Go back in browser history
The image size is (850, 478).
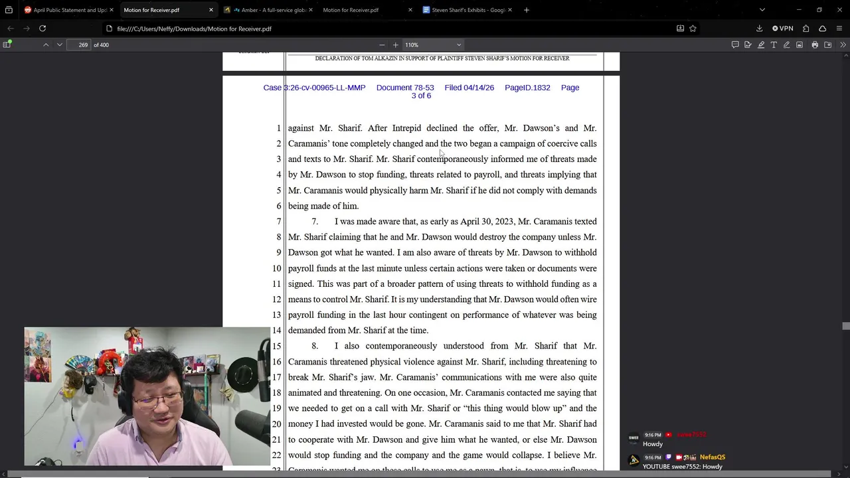point(11,29)
